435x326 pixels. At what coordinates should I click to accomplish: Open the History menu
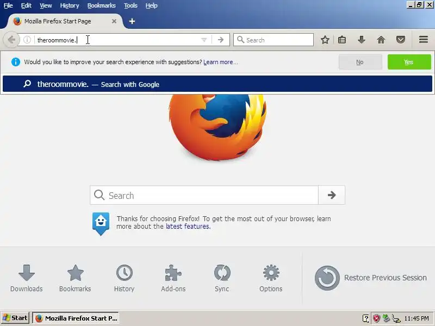pos(70,5)
